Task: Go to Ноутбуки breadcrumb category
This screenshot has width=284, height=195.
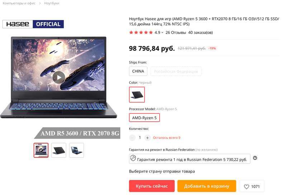Action: coord(52,3)
